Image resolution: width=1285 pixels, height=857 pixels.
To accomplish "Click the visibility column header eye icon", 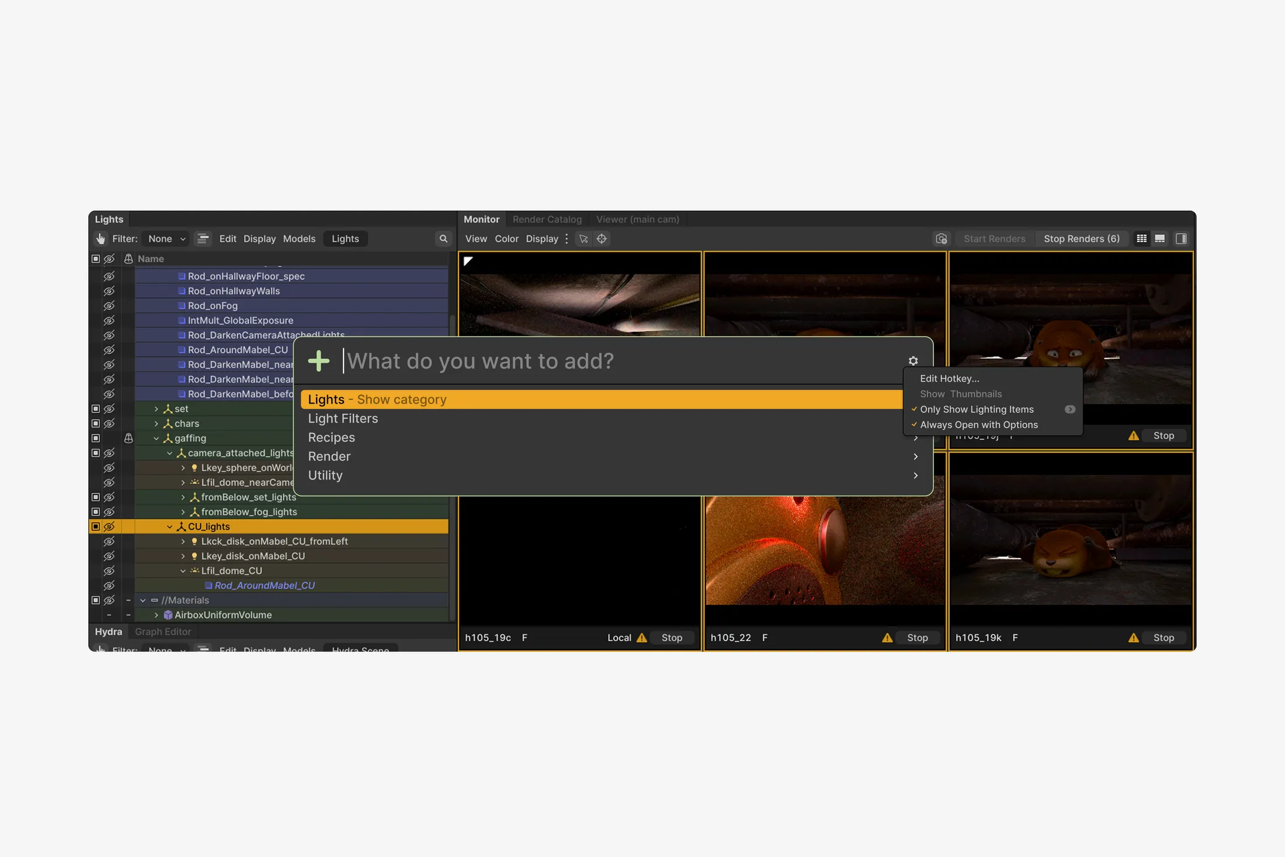I will pyautogui.click(x=109, y=258).
